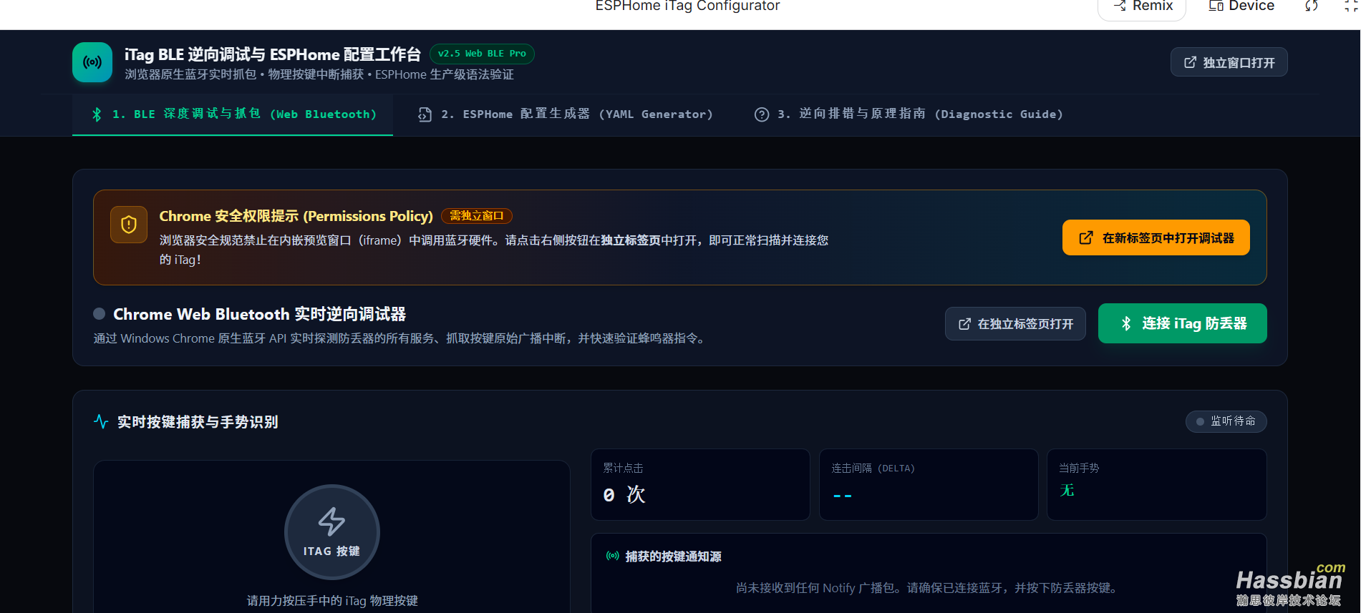Viewport: 1361px width, 613px height.
Task: Click the 连击间隔 (DELTA) card
Action: [929, 484]
